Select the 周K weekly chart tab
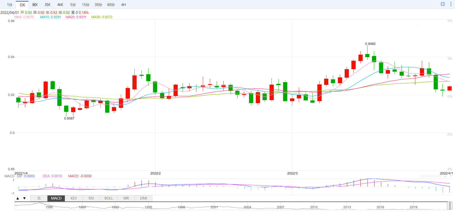The width and height of the screenshot is (455, 216). pyautogui.click(x=35, y=5)
